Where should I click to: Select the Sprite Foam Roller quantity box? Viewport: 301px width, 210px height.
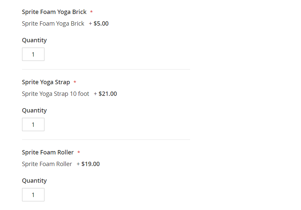click(33, 195)
